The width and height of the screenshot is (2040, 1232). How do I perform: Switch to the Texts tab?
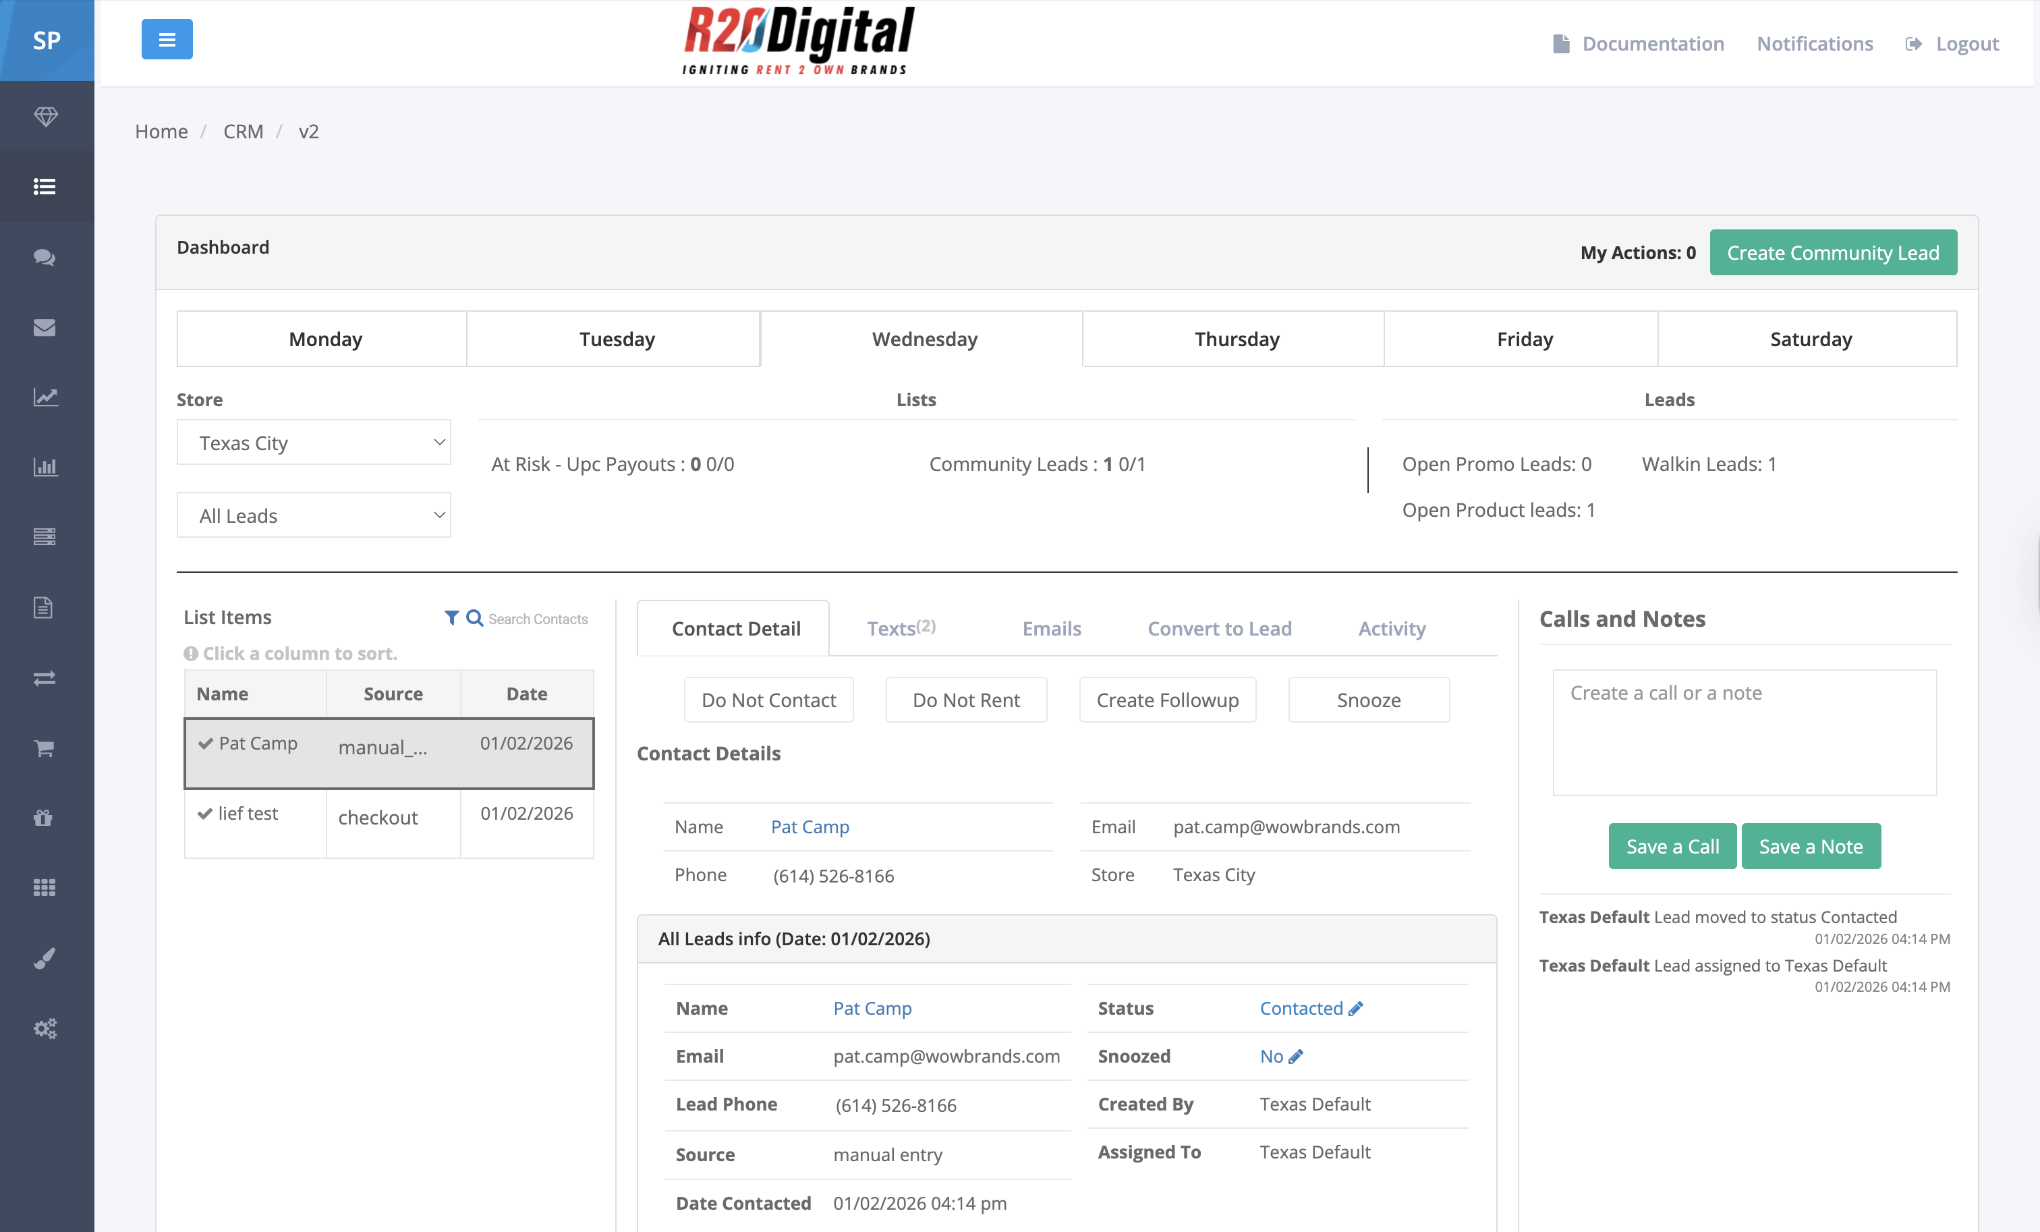[x=901, y=628]
